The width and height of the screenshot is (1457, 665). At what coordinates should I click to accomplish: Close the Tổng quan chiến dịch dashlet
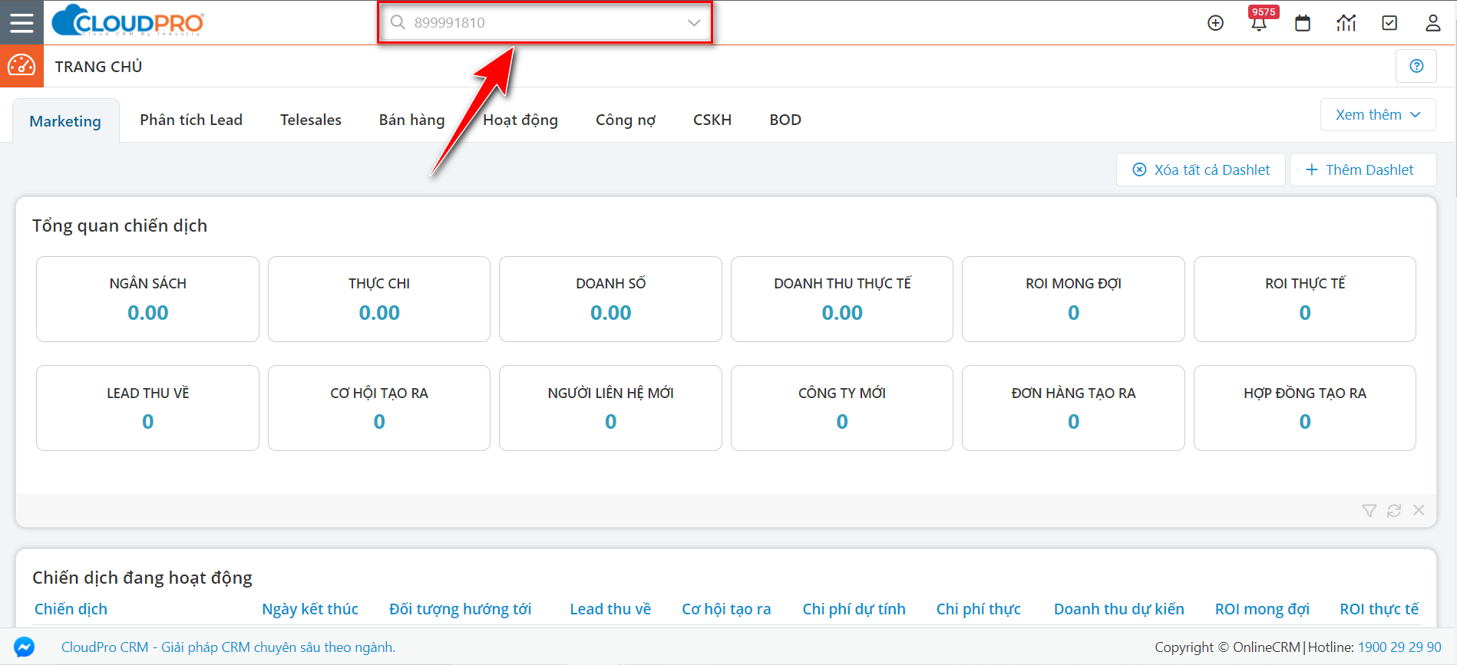[x=1419, y=510]
